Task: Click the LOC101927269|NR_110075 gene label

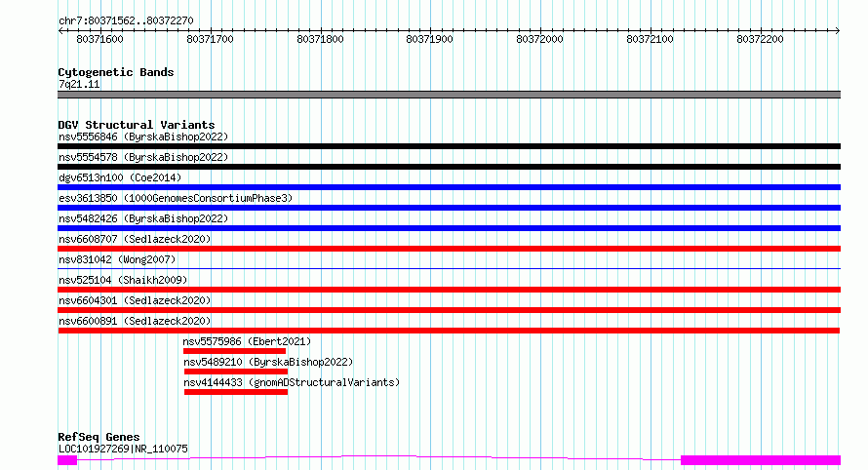Action: click(x=123, y=449)
